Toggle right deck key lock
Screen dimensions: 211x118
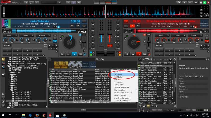pyautogui.click(x=196, y=27)
